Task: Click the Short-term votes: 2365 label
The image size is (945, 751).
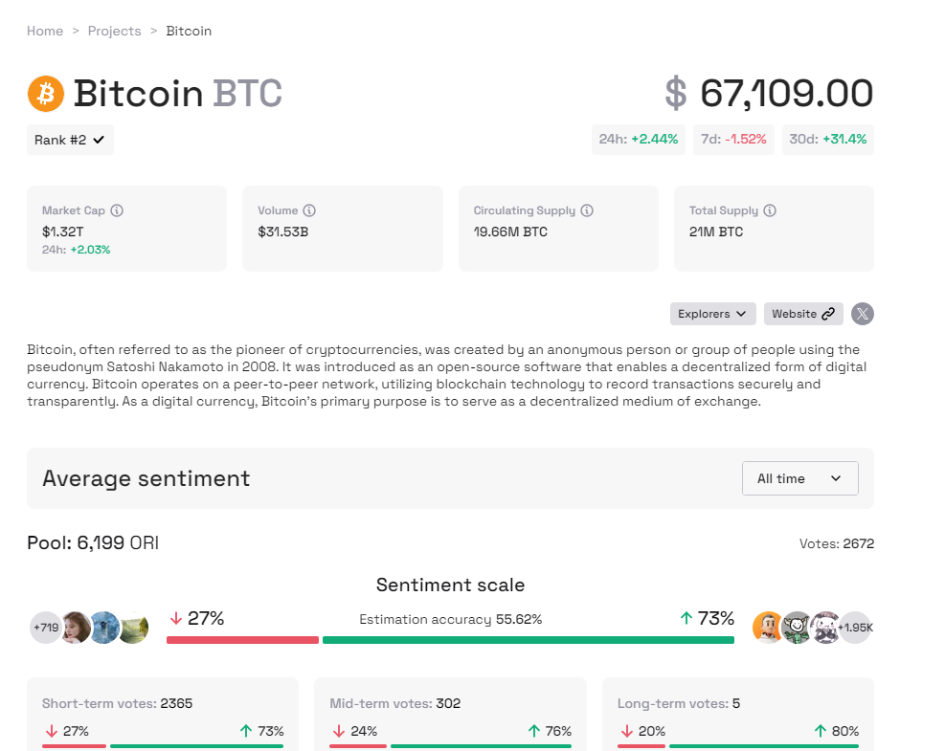Action: 117,703
